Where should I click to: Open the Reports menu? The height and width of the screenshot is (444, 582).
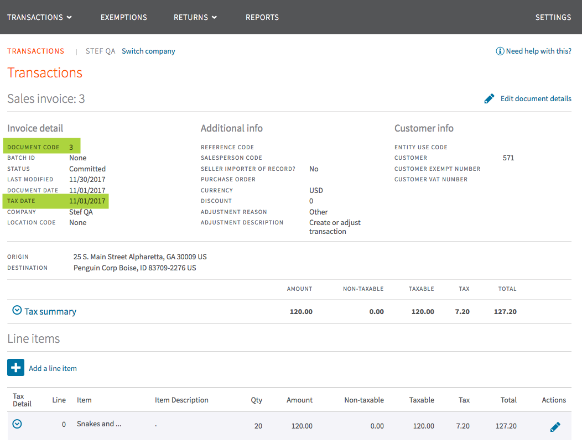pyautogui.click(x=262, y=18)
